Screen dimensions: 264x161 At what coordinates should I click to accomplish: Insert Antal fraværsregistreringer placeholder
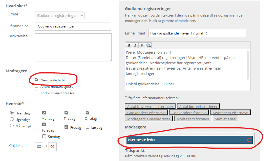coord(150,106)
